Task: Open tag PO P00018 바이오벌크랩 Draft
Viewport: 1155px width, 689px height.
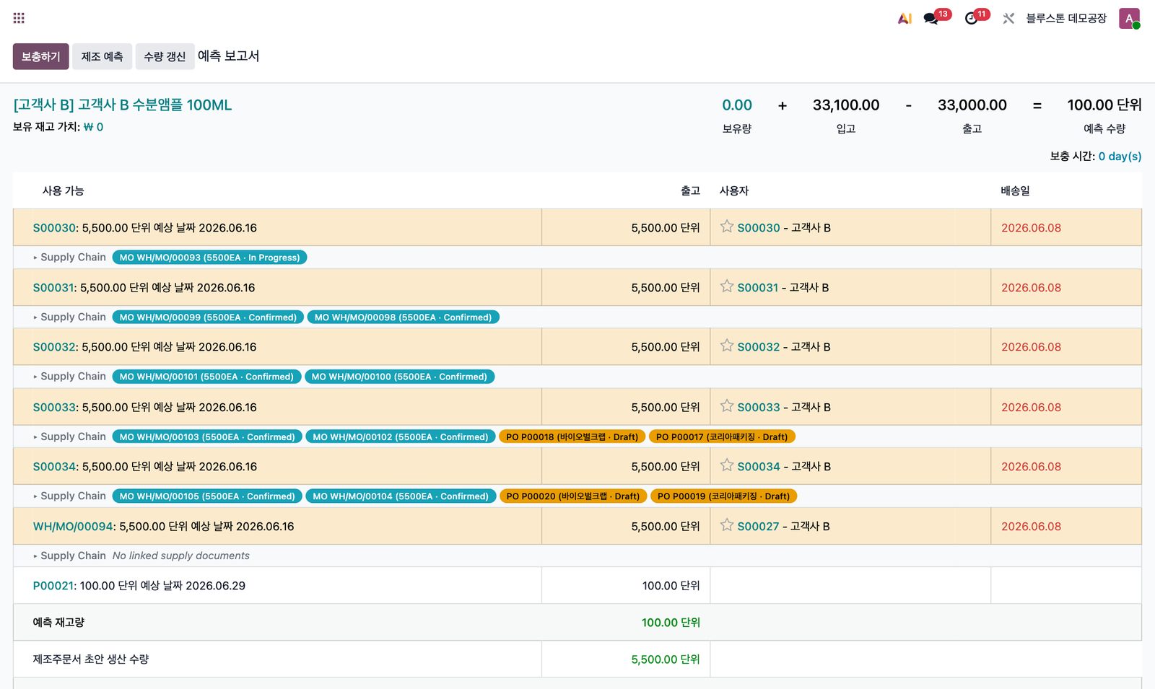Action: 572,437
